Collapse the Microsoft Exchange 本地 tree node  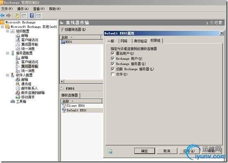[x=2, y=27]
